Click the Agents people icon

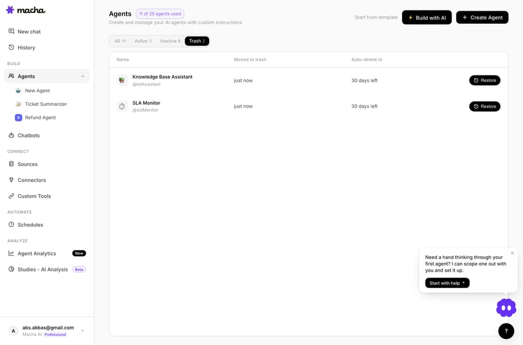coord(12,76)
